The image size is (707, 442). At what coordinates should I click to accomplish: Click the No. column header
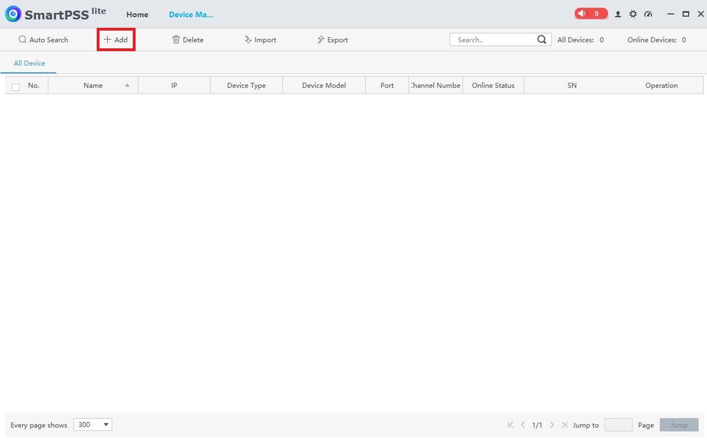tap(34, 85)
